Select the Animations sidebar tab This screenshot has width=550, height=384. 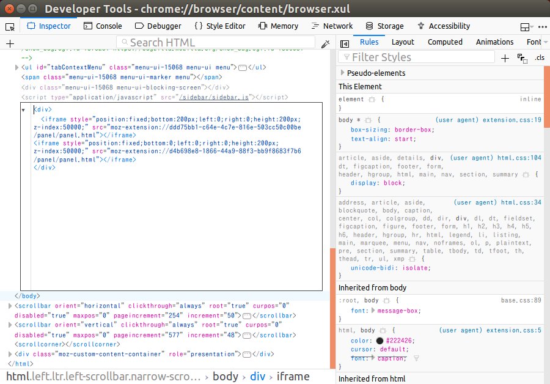(x=494, y=42)
